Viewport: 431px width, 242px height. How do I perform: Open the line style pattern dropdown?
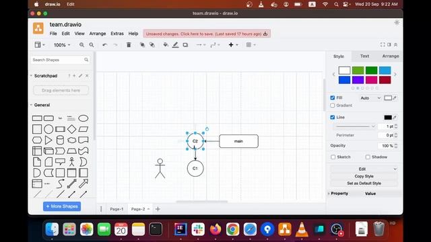point(355,126)
